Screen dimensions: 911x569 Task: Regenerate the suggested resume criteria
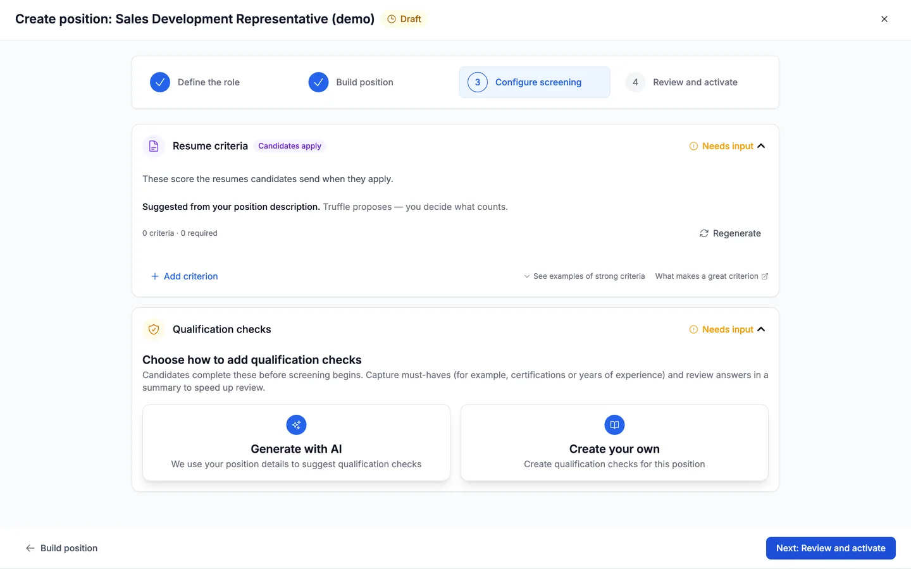tap(730, 233)
